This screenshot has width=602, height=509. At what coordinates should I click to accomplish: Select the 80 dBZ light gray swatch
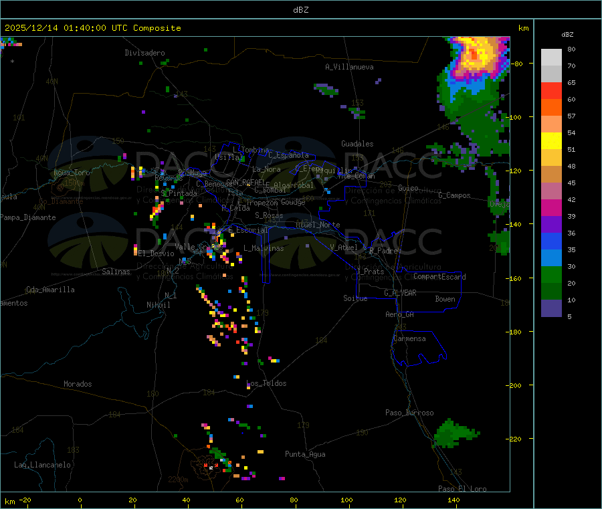click(x=551, y=58)
